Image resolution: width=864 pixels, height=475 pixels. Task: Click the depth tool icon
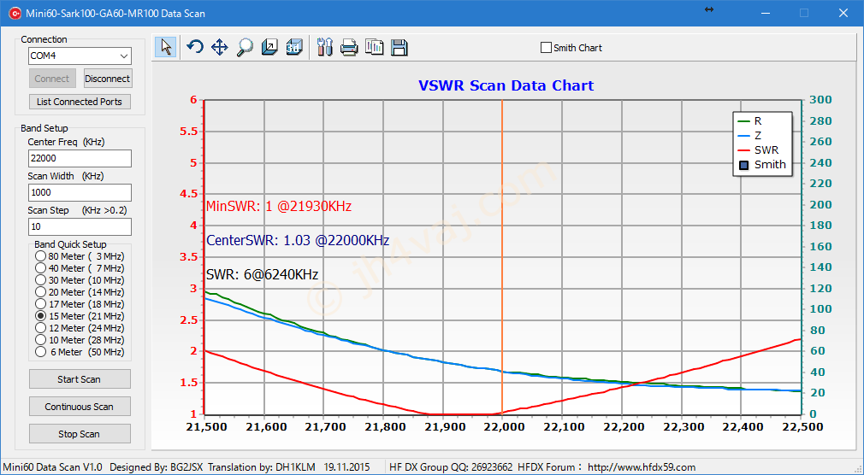(269, 47)
